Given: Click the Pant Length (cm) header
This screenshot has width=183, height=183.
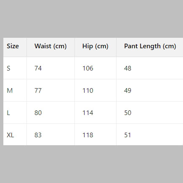Looking at the screenshot, I should [150, 46].
